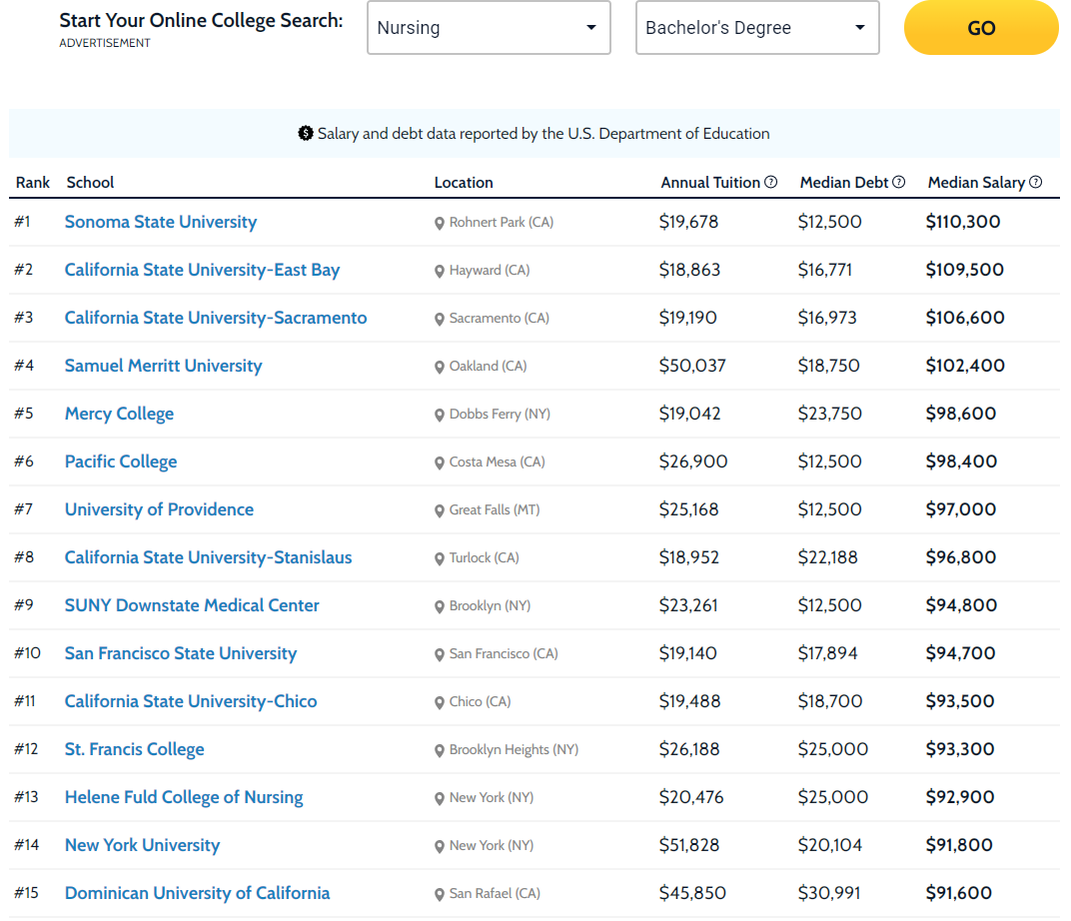Click the Median Debt help icon

(899, 182)
